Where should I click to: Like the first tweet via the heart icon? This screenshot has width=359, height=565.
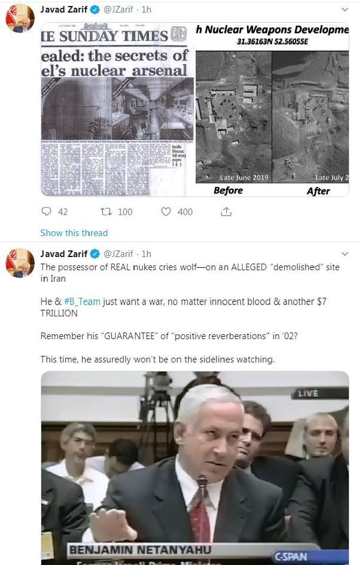[x=166, y=212]
